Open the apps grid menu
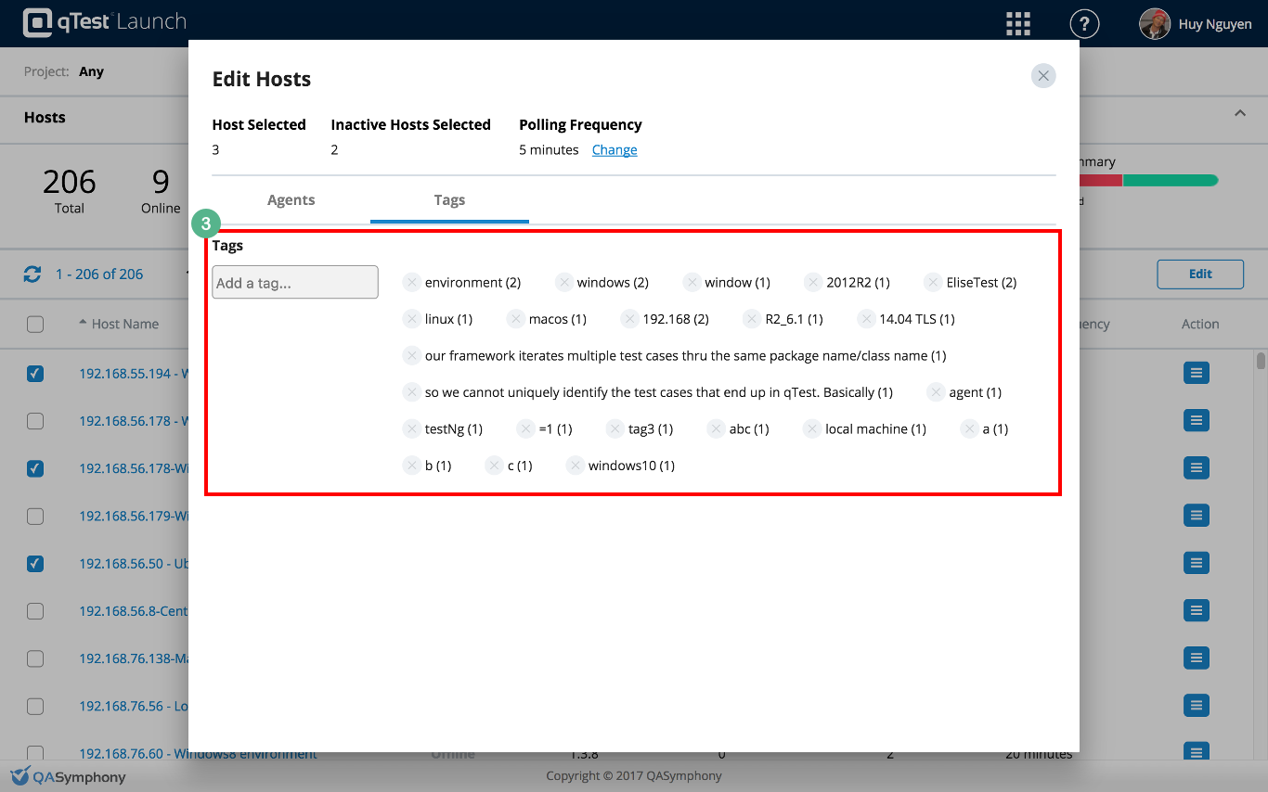 [1019, 24]
